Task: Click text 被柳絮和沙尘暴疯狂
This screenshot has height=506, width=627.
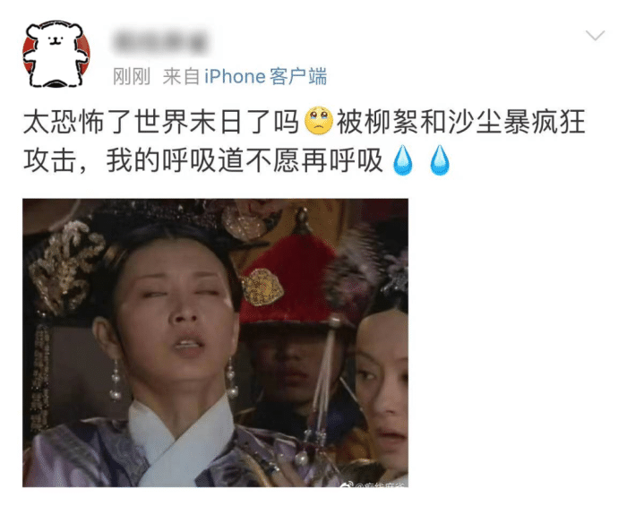Action: (x=461, y=121)
